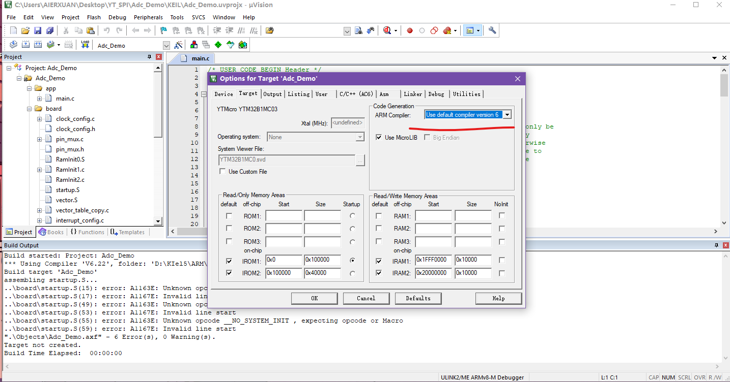This screenshot has width=730, height=382.
Task: Open Manage Project Items icon
Action: [x=194, y=45]
